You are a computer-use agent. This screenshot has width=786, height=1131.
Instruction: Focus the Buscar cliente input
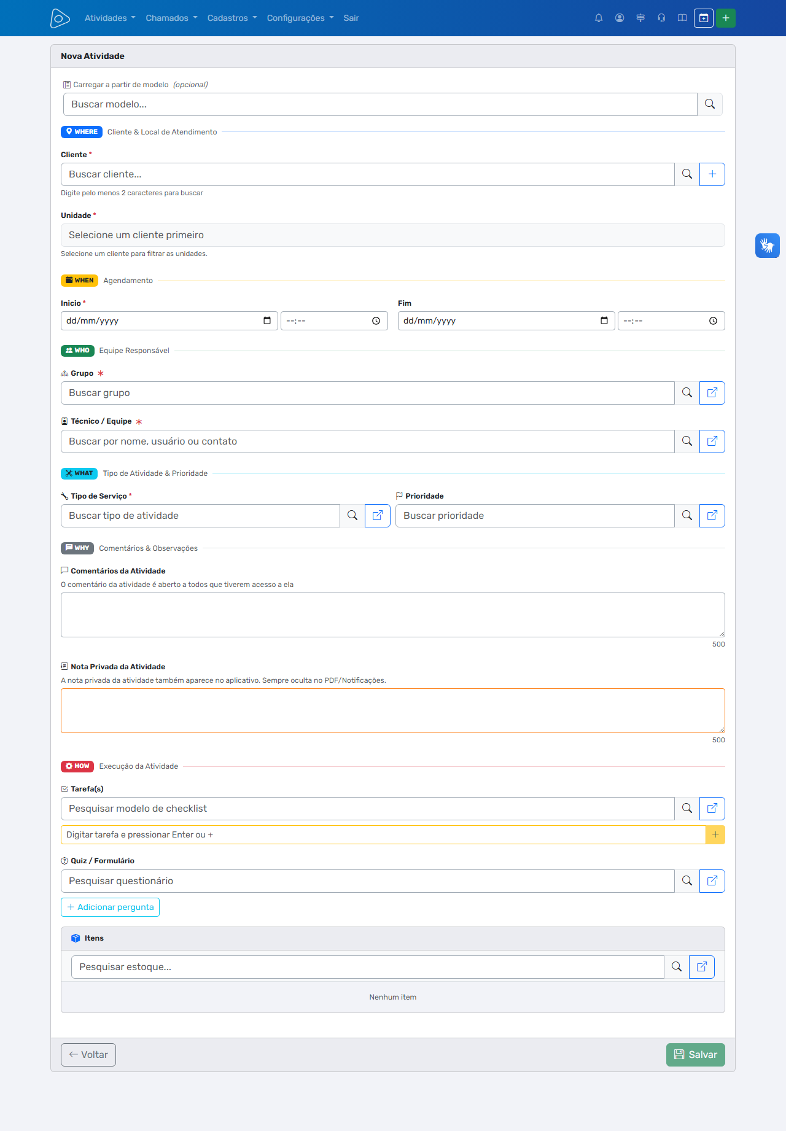coord(368,174)
